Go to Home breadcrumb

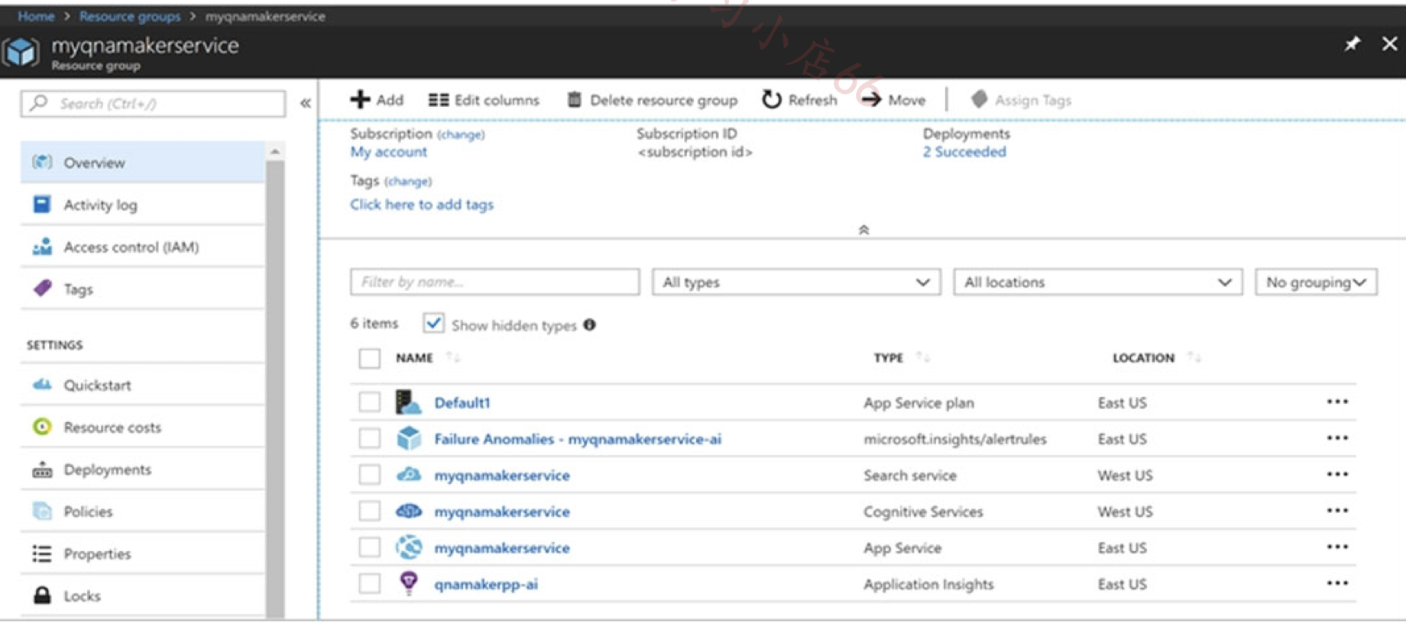[x=36, y=16]
